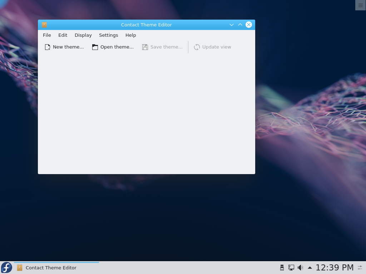Viewport: 366px width, 274px height.
Task: Open the File menu
Action: coord(47,35)
